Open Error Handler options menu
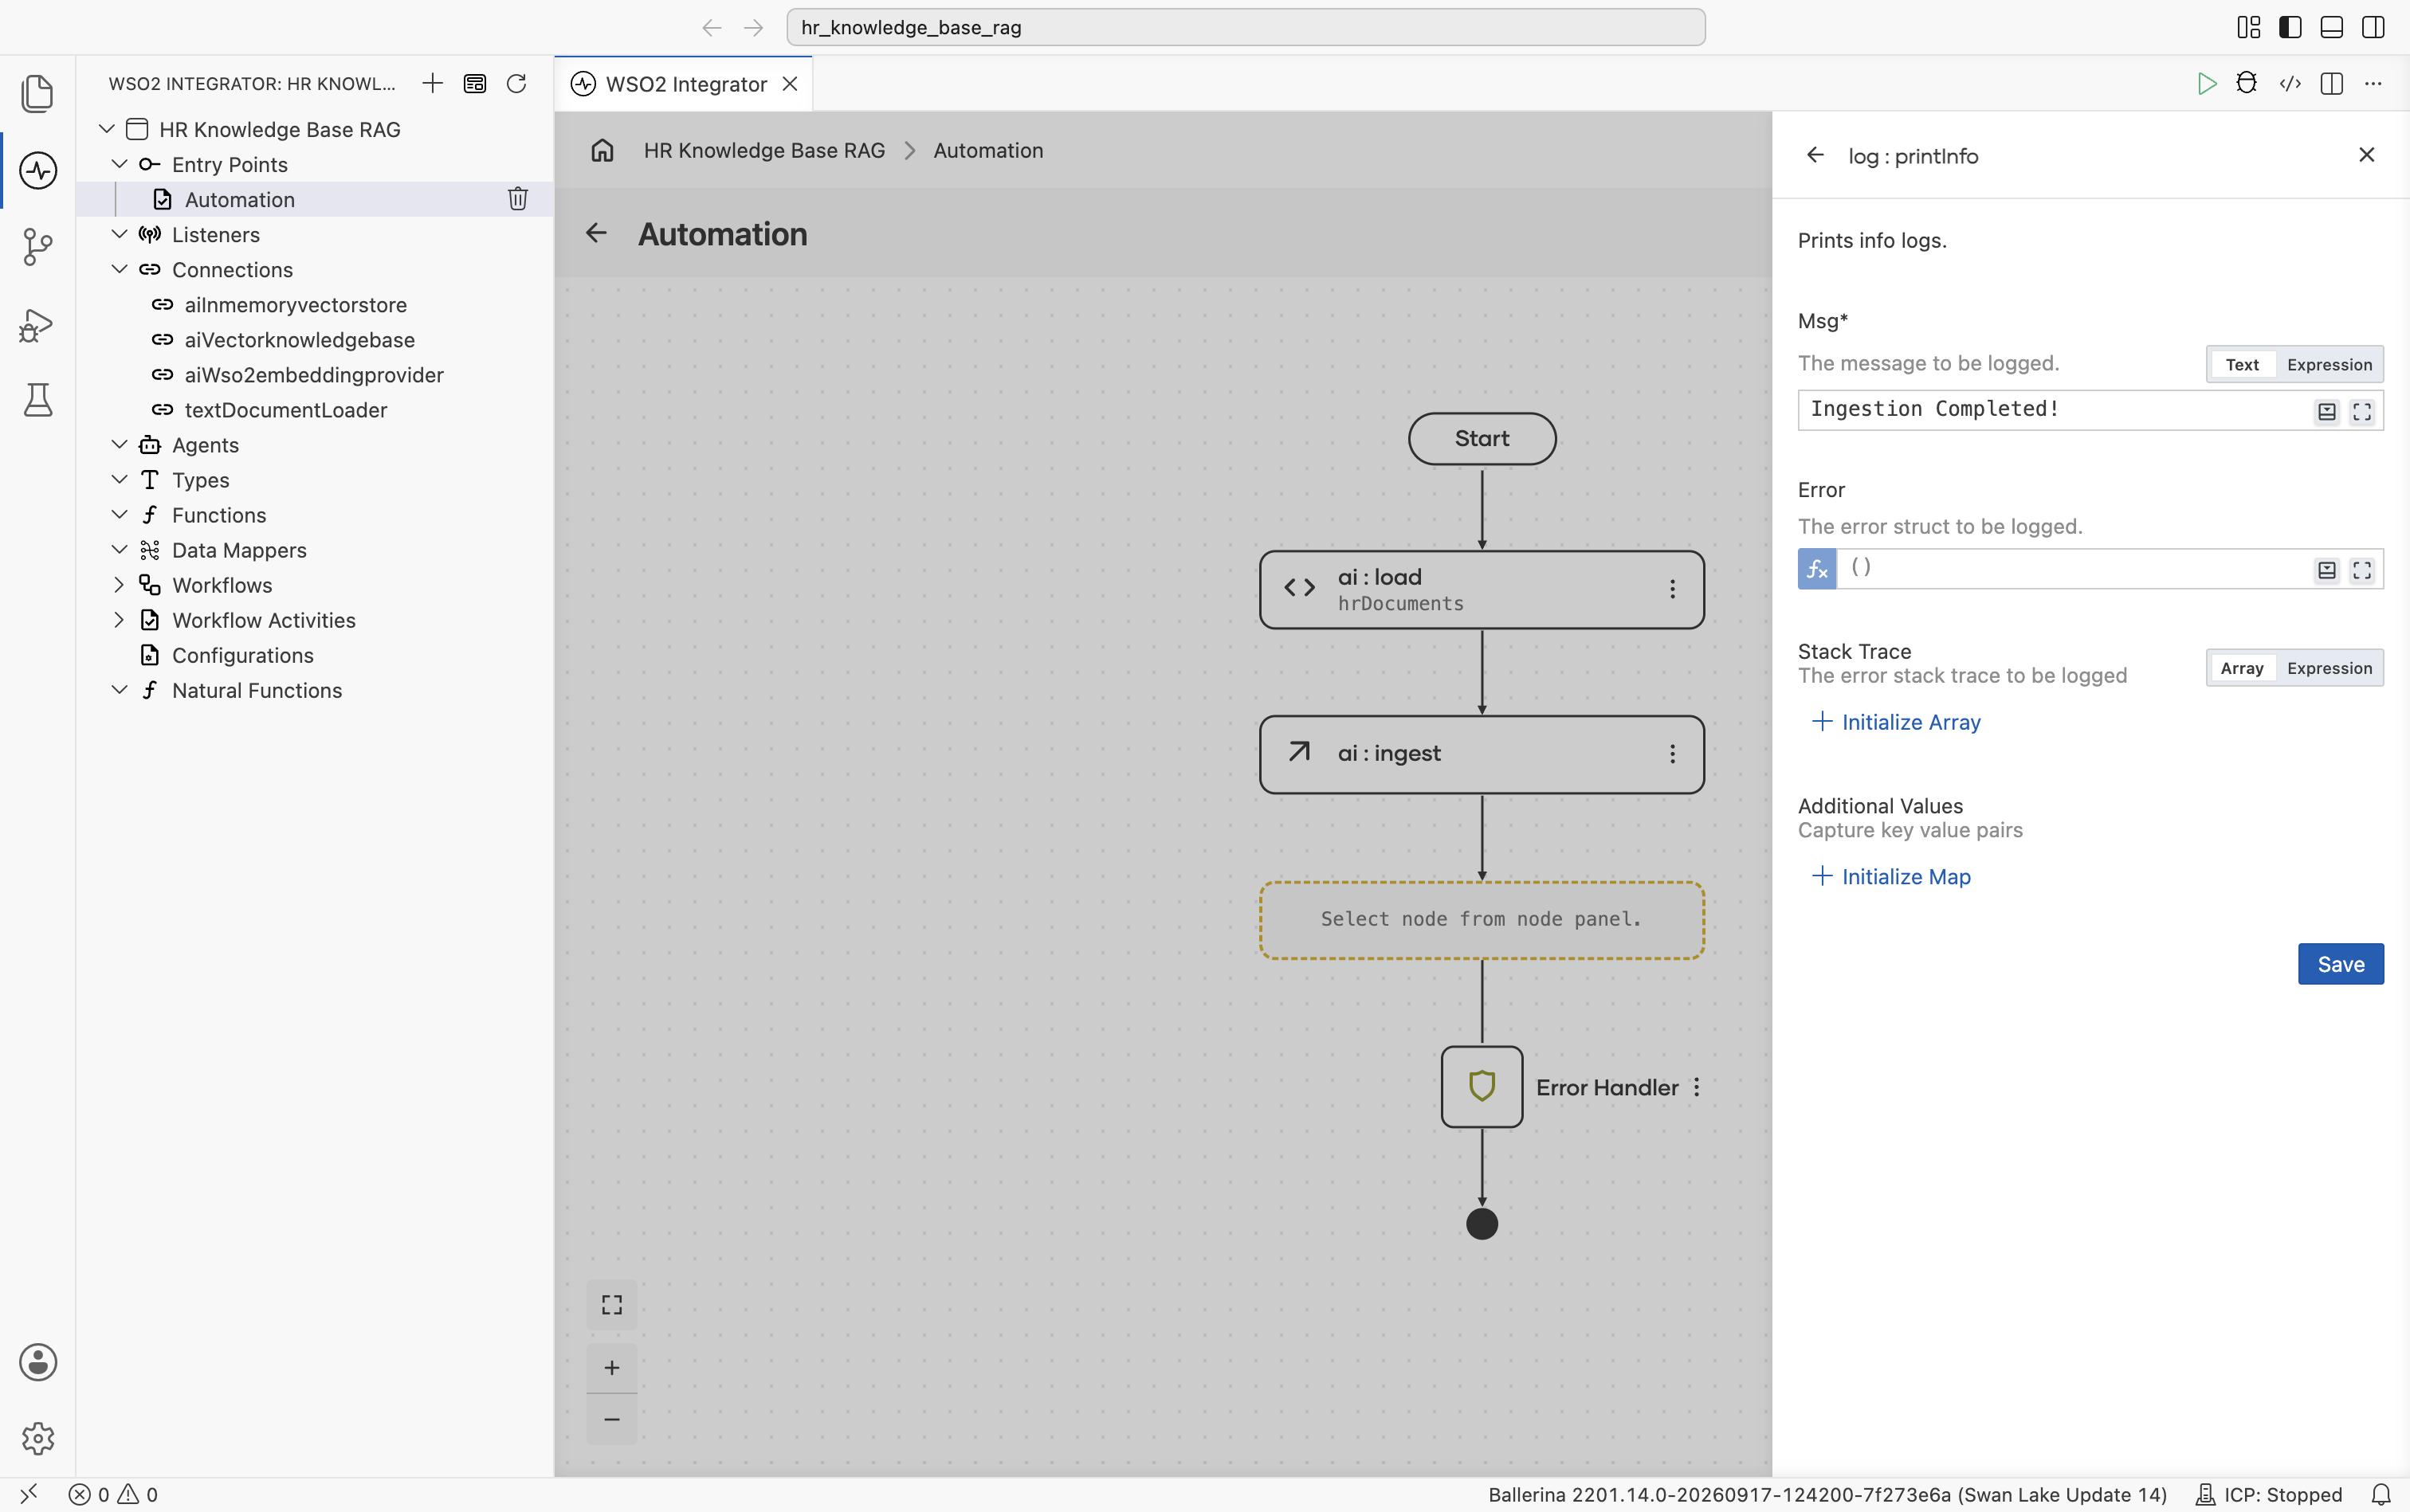The width and height of the screenshot is (2410, 1512). click(1697, 1087)
